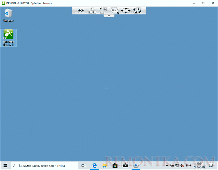Screen dimensions: 218x170
Task: Open the Mail app from the taskbar
Action: (125, 166)
